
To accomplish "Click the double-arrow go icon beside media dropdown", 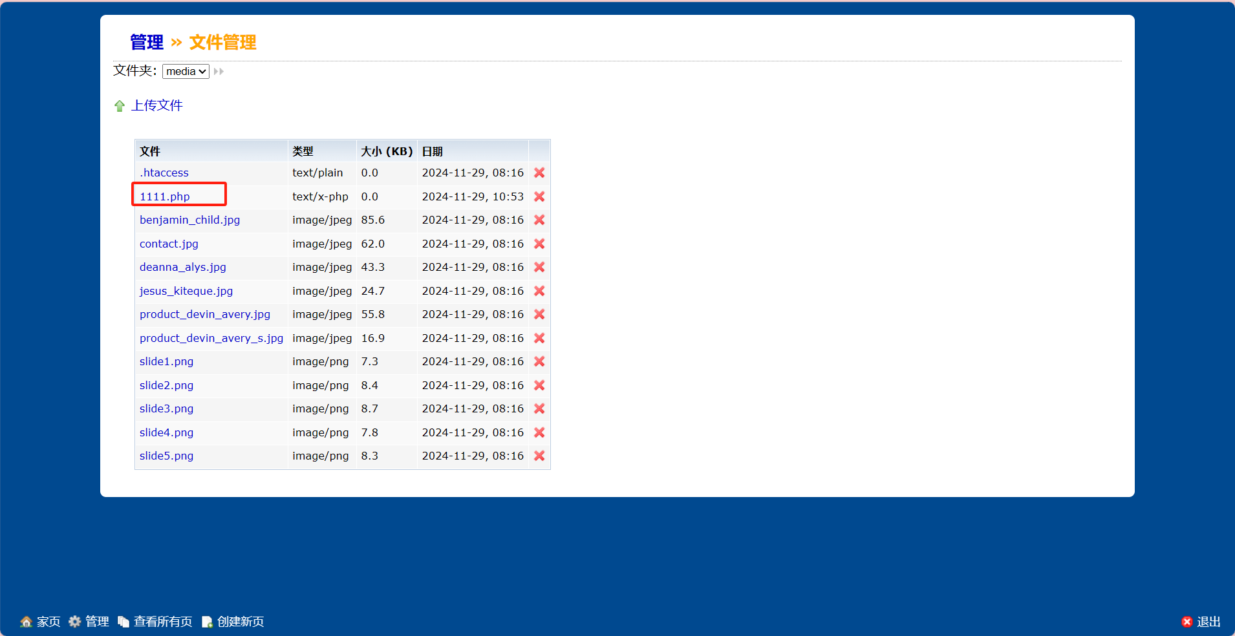I will coord(219,71).
